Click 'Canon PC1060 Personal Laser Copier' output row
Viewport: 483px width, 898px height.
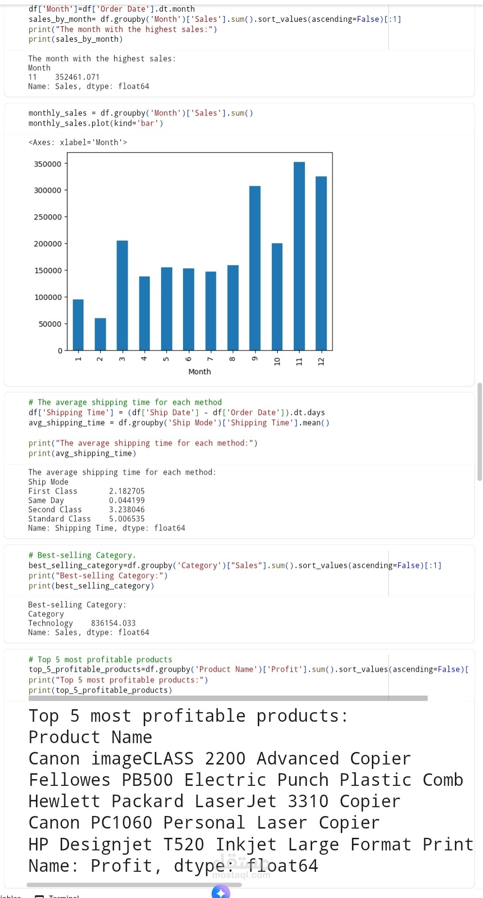click(204, 823)
